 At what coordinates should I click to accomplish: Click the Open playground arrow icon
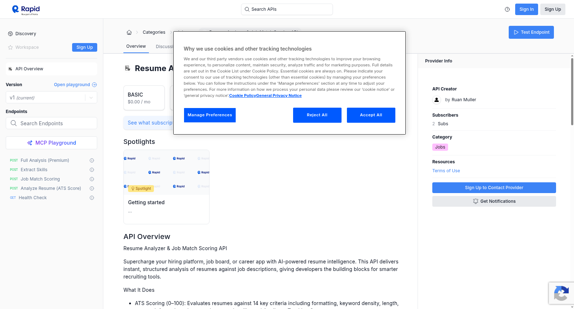pos(94,85)
